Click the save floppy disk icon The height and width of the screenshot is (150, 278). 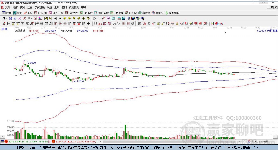tap(133, 18)
